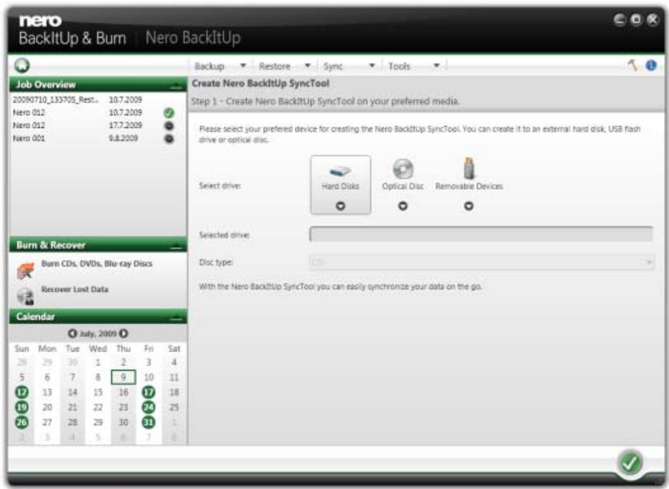Screen dimensions: 669x489
Task: Expand the Removable Devices list arrow
Action: click(469, 205)
